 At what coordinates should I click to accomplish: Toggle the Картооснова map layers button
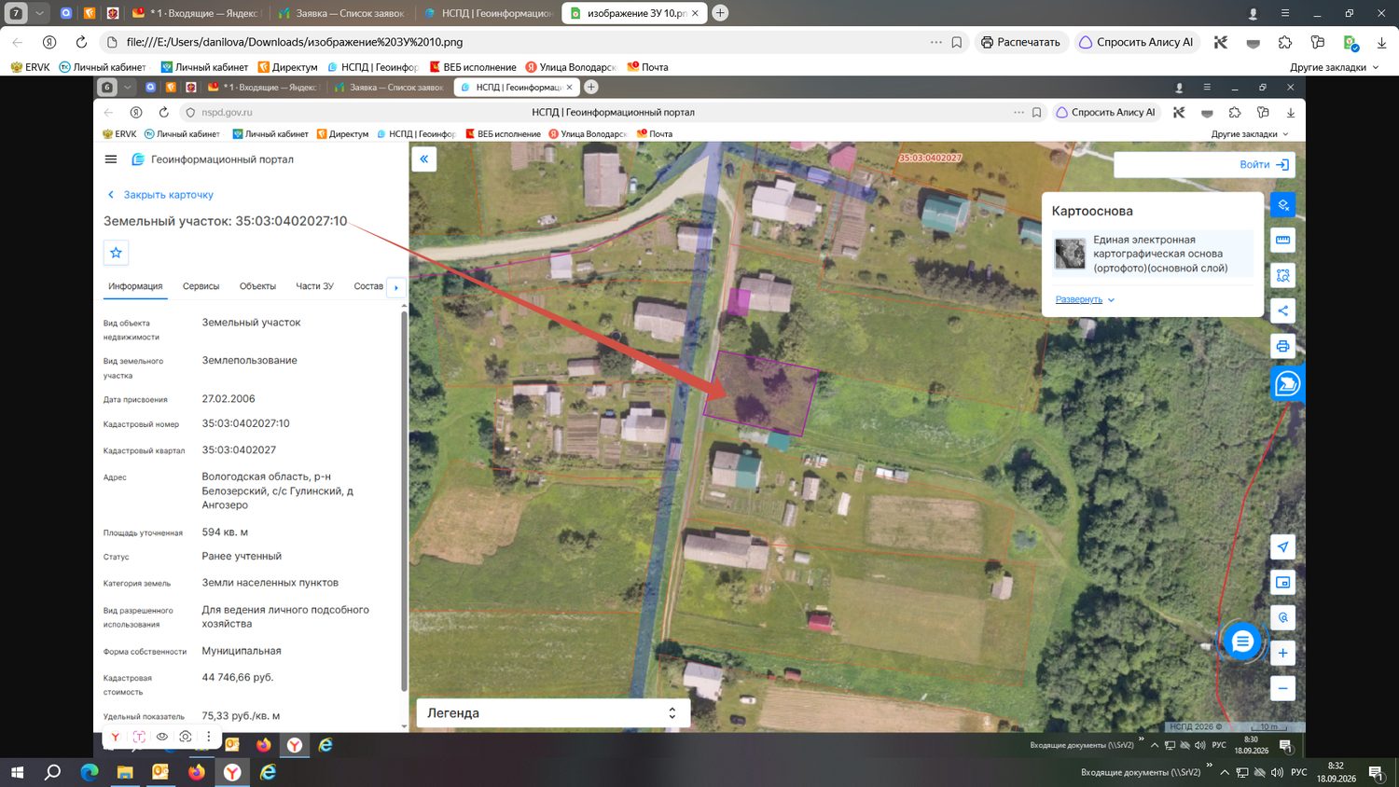pos(1282,205)
